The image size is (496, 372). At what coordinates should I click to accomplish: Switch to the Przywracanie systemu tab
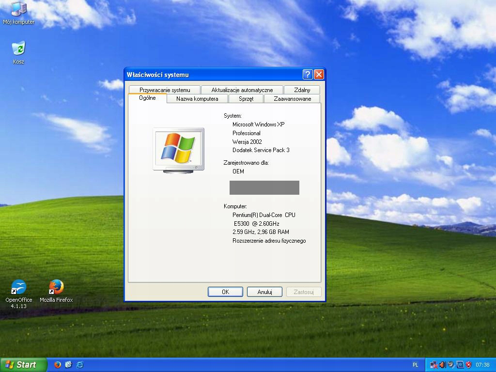click(165, 90)
